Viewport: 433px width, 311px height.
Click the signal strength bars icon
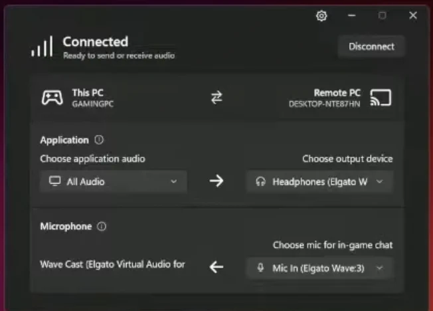[42, 47]
